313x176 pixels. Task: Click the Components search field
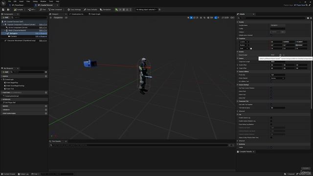[29, 18]
